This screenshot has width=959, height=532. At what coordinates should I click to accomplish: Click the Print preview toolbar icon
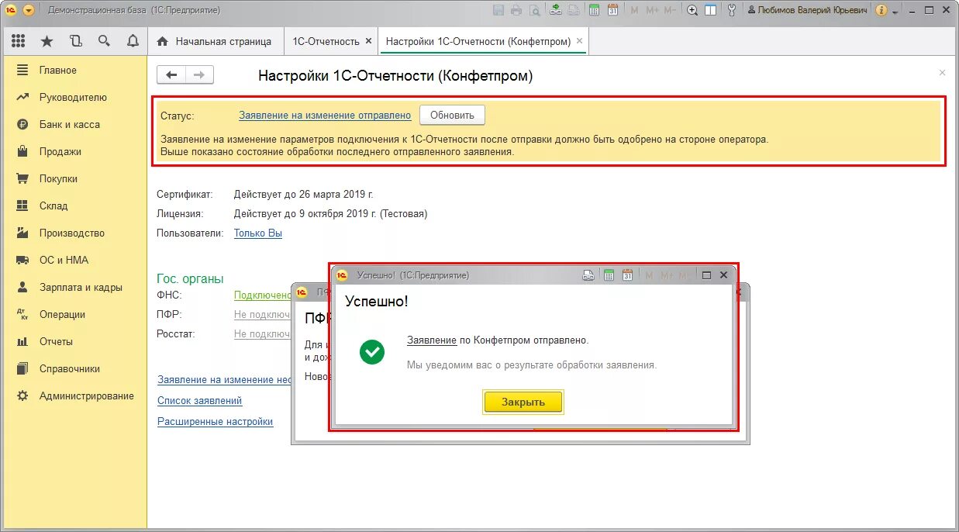pos(535,10)
